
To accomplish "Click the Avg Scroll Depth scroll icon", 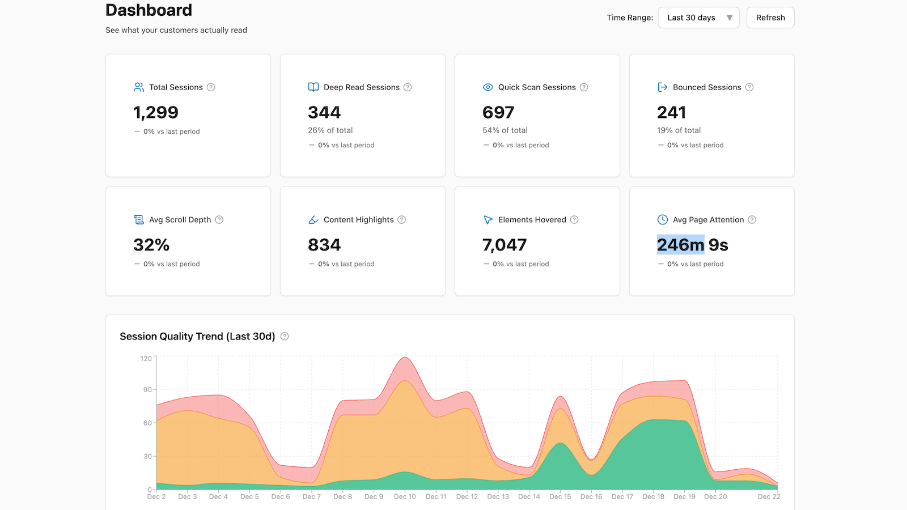I will [138, 220].
